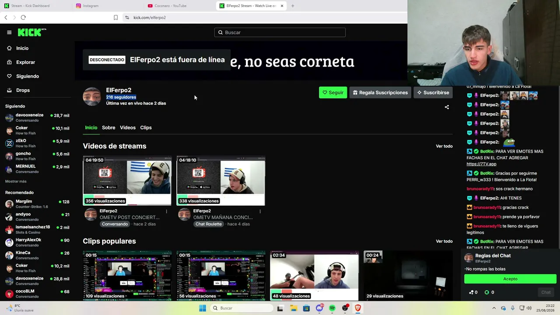Open the 02:34 popular clip
The width and height of the screenshot is (560, 315).
315,276
